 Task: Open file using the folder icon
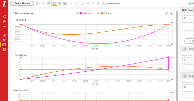pos(38,4)
